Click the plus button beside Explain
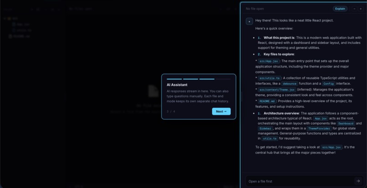This screenshot has width=367, height=188. point(361,9)
